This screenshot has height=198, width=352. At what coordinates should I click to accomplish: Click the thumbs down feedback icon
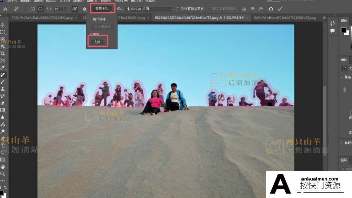252,9
